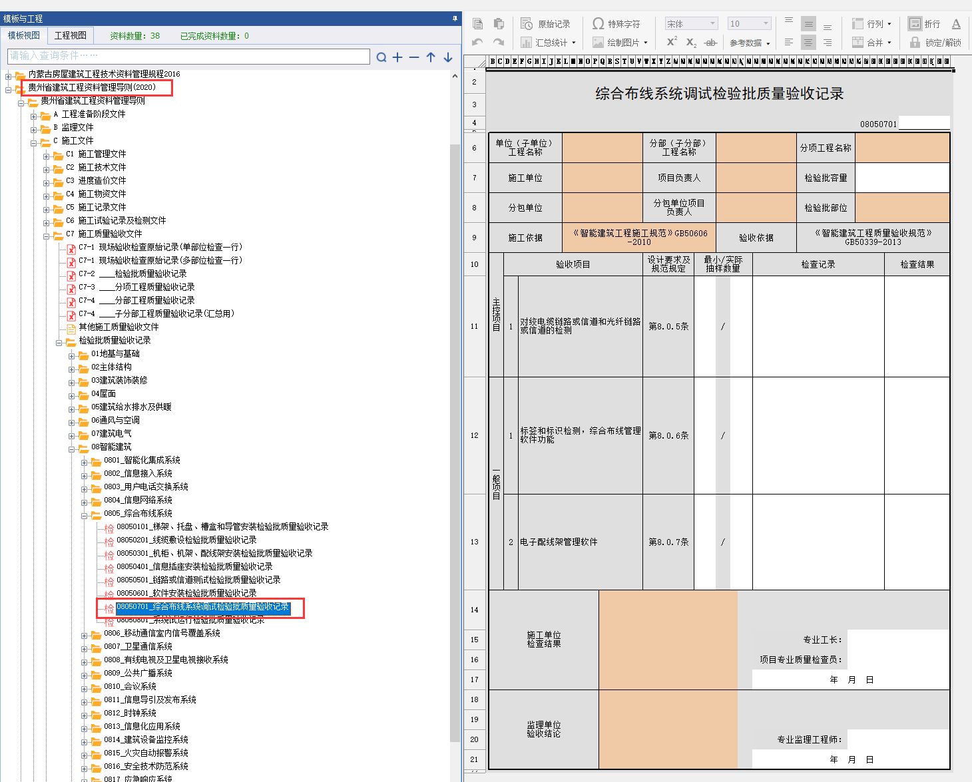The height and width of the screenshot is (782, 972).
Task: Click the plus expand icon by search
Action: 397,57
